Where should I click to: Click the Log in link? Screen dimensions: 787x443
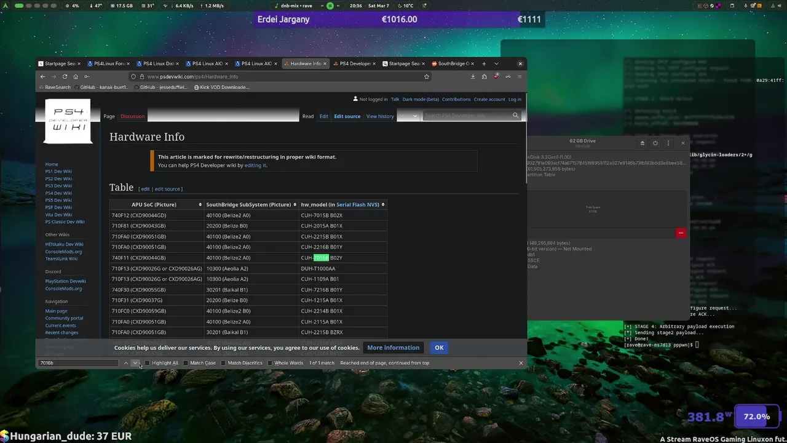(515, 99)
